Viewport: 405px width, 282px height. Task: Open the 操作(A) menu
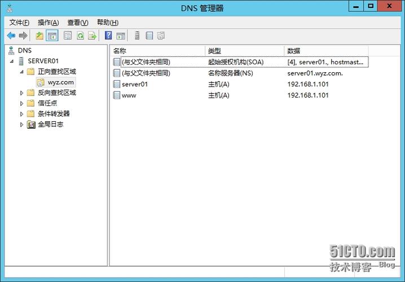click(x=49, y=23)
